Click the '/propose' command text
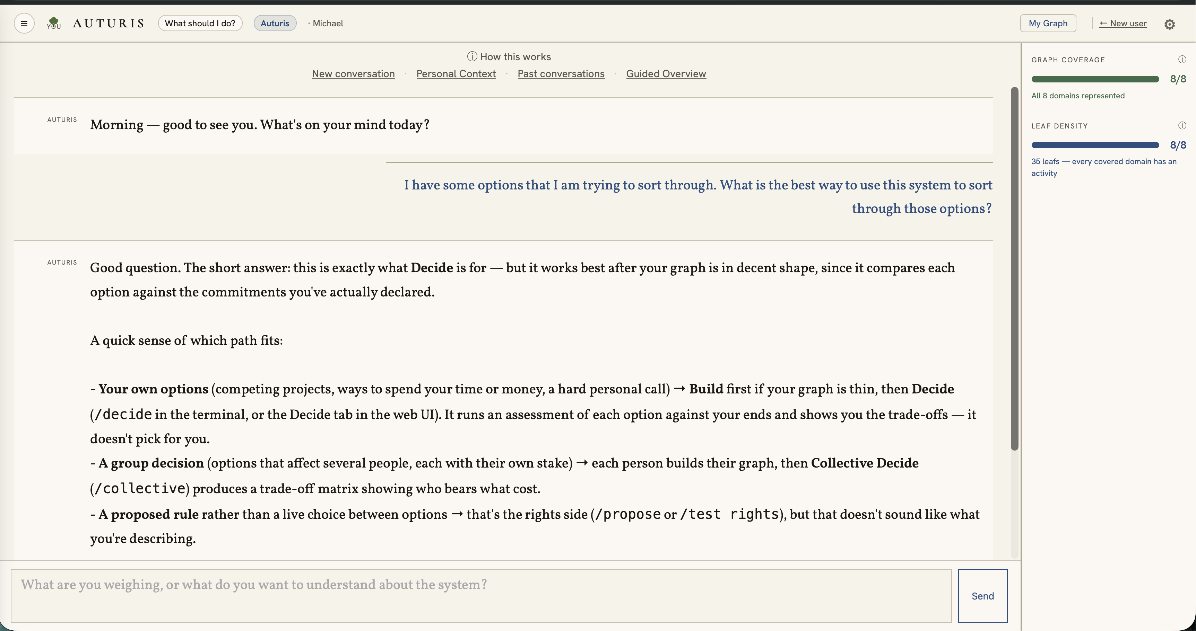 point(627,514)
